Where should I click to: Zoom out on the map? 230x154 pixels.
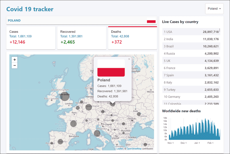point(15,65)
